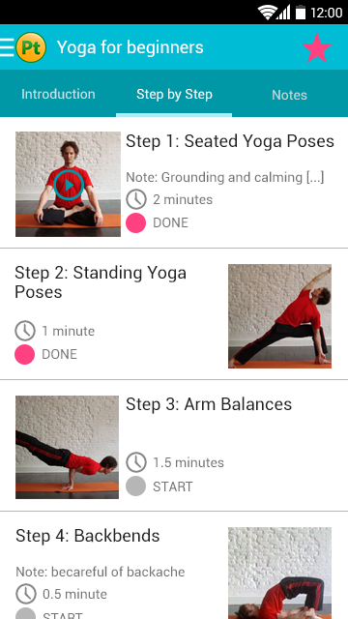Expand the truncated Grounding and calming note
Viewport: 348px width, 619px height.
click(x=225, y=177)
